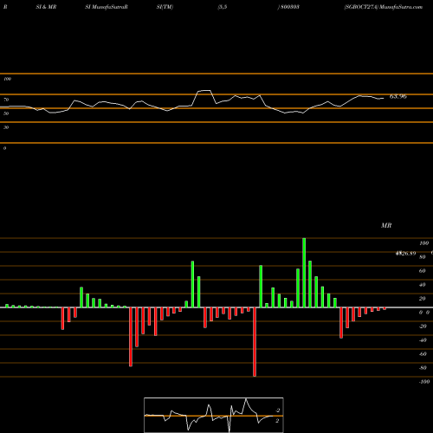Screen dimensions: 433x433
Task: Click the RSI value label 63.96
Action: tap(398, 96)
